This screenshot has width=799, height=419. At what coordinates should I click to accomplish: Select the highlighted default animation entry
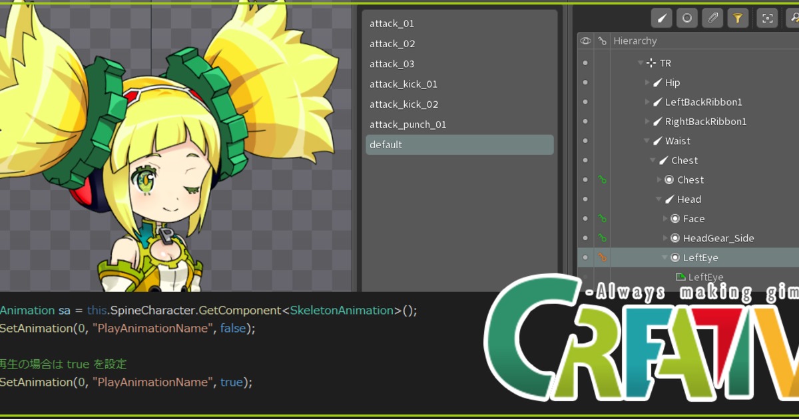[x=459, y=145]
